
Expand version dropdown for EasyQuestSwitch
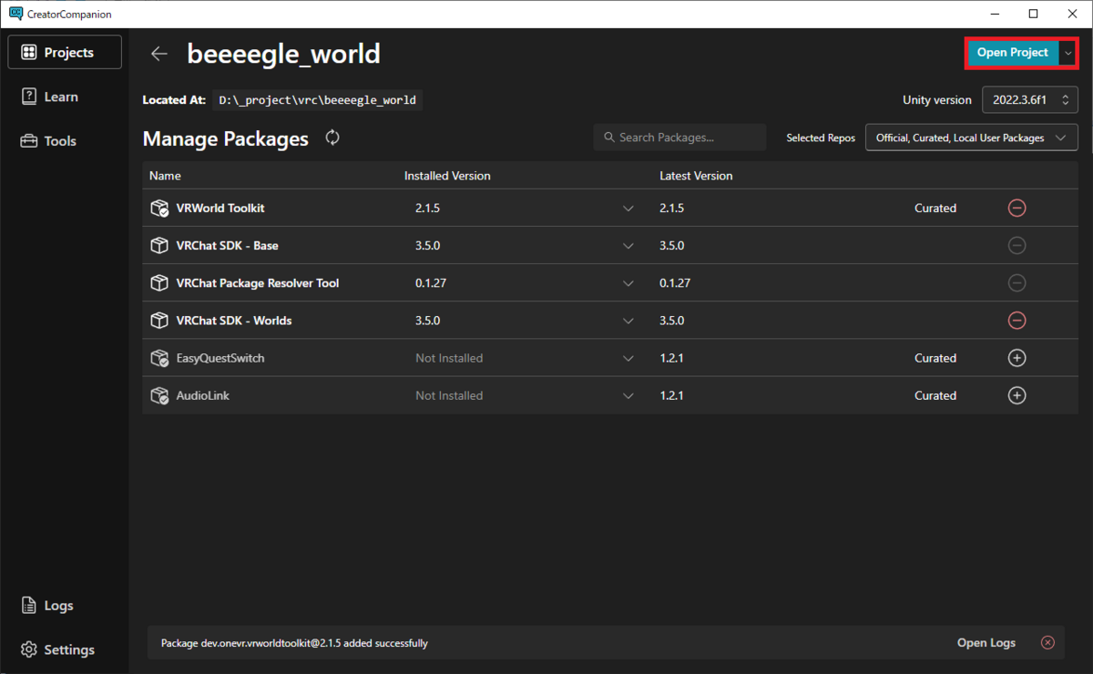(628, 358)
